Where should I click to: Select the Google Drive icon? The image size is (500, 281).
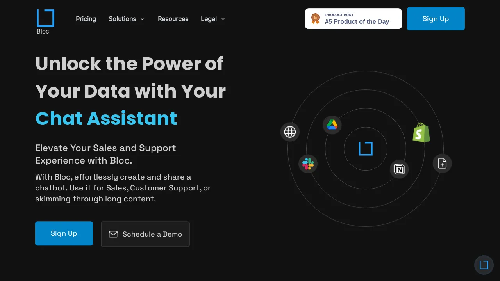coord(332,125)
